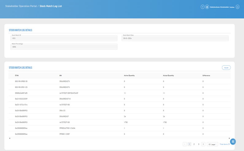Click the GTIN column header
The width and height of the screenshot is (244, 151).
(17, 75)
